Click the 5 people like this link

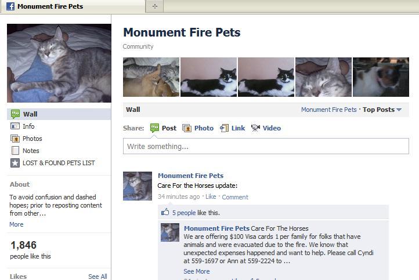[184, 213]
